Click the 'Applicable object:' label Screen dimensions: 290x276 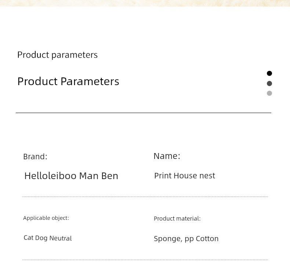(46, 218)
